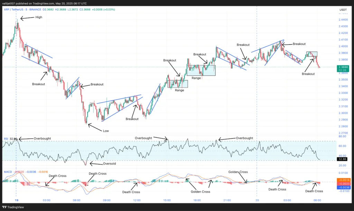354x211 pixels.
Task: Click the 2.2900 price scale label
Action: 343,120
